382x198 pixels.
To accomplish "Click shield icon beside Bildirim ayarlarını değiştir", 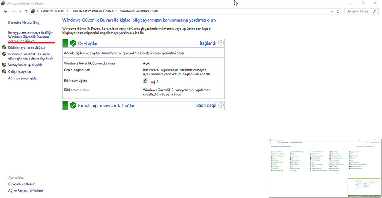I will point(4,47).
